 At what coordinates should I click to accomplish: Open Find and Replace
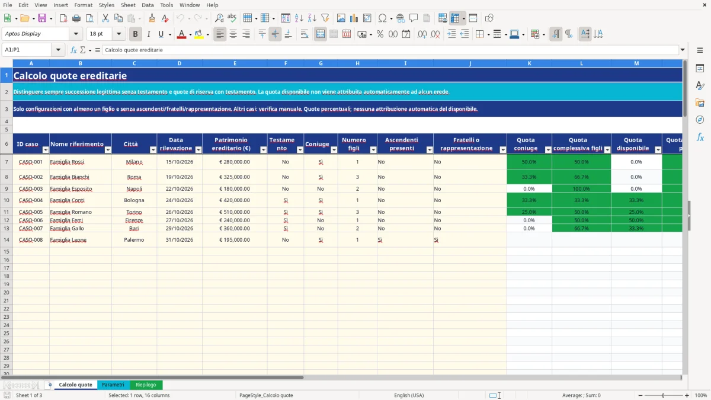[219, 18]
